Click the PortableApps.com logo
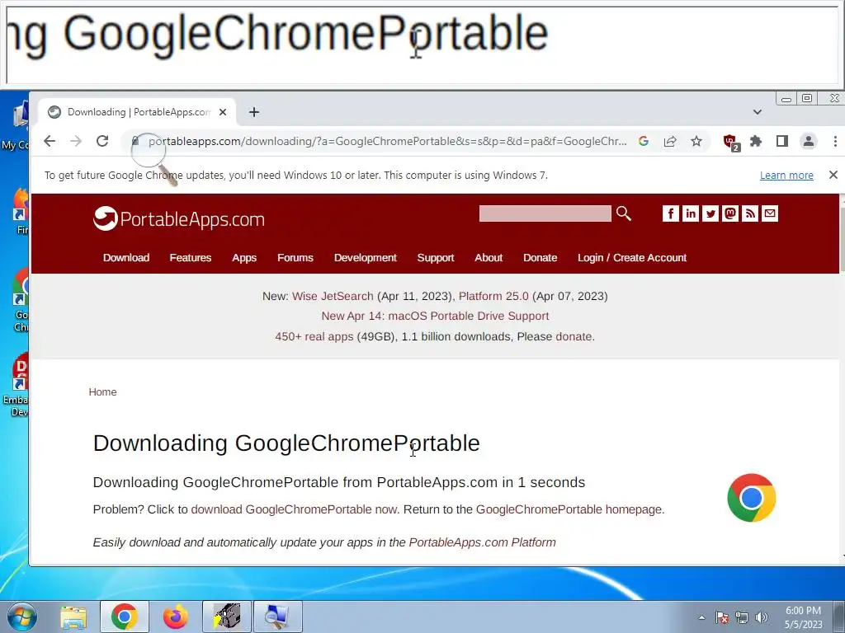Screen dimensions: 845x633 179,218
